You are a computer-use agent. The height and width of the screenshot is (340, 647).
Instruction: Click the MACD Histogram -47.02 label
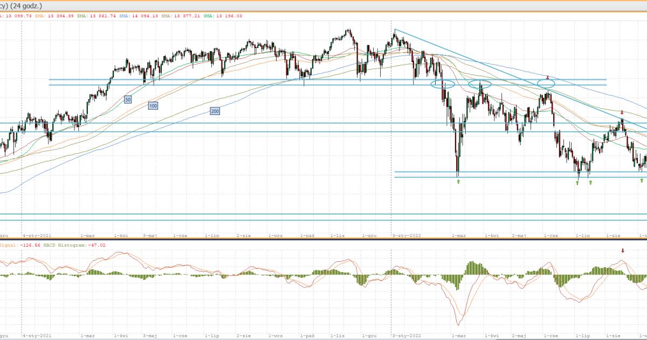[x=80, y=245]
